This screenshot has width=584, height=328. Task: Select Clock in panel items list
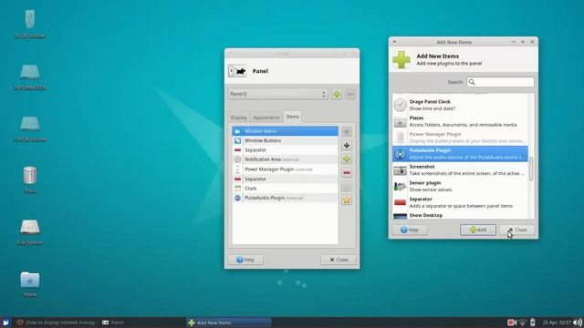(285, 189)
